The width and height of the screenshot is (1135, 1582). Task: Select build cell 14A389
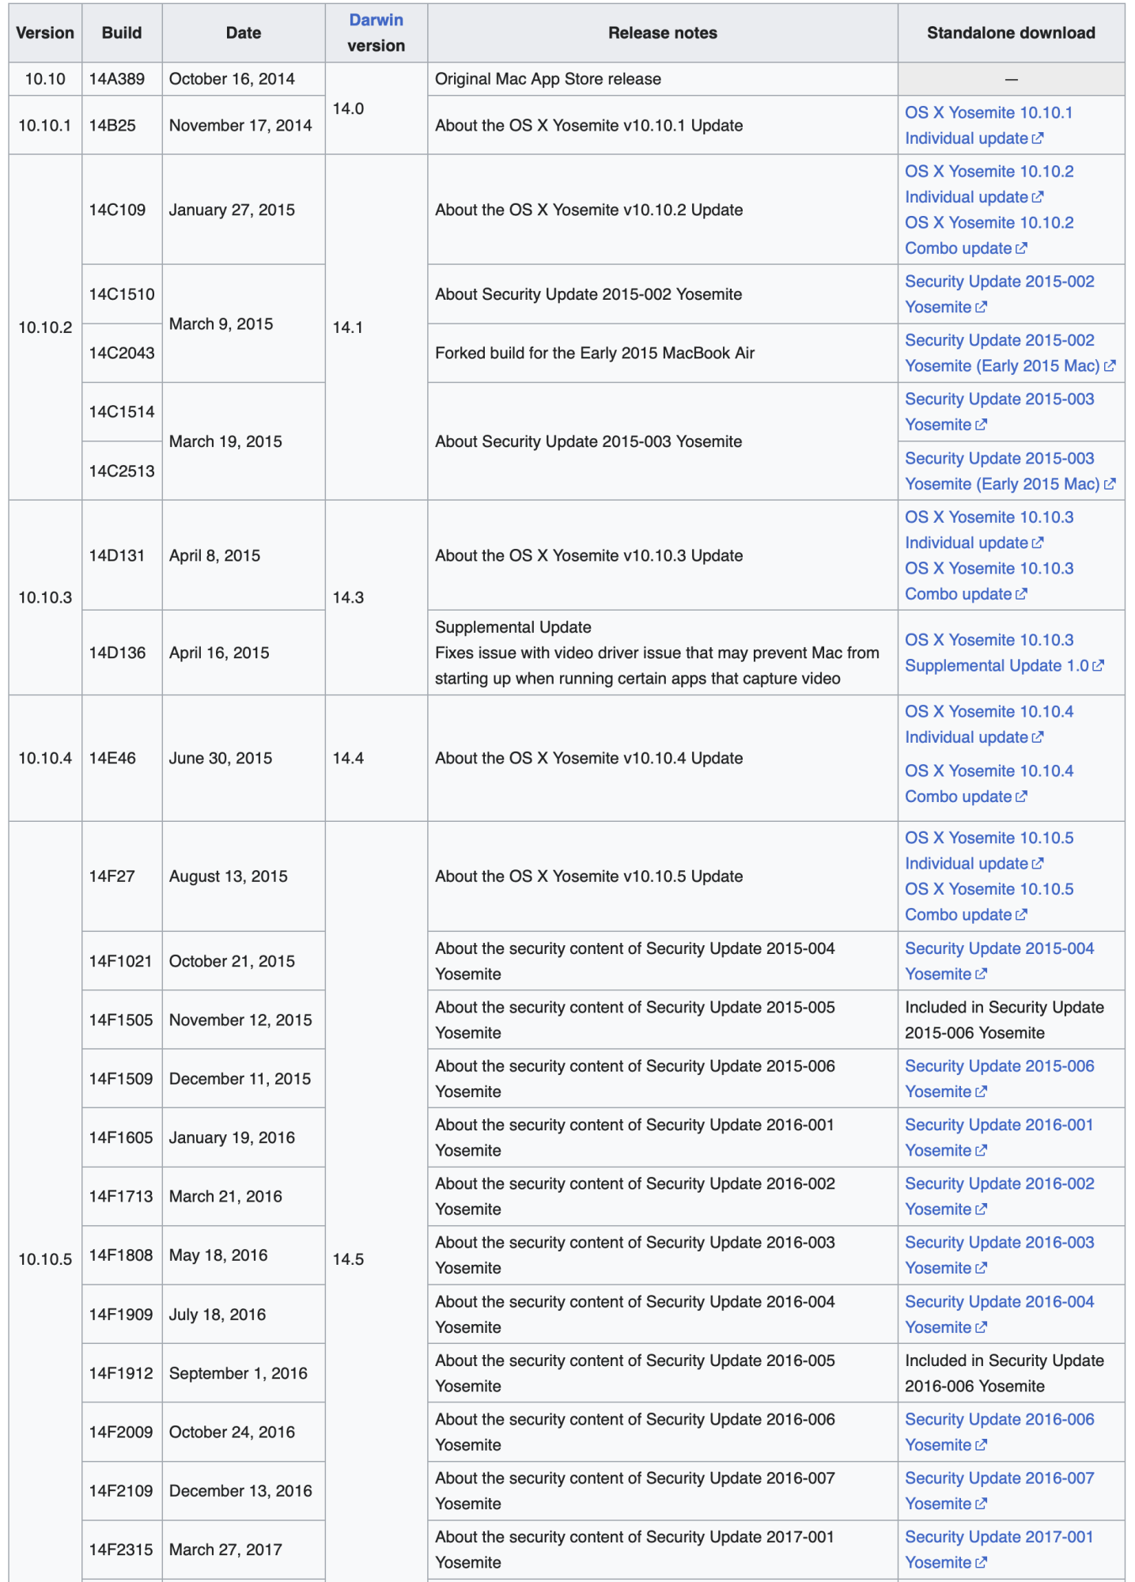click(122, 79)
